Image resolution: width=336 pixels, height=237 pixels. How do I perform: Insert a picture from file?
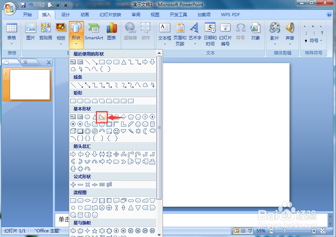pyautogui.click(x=30, y=31)
